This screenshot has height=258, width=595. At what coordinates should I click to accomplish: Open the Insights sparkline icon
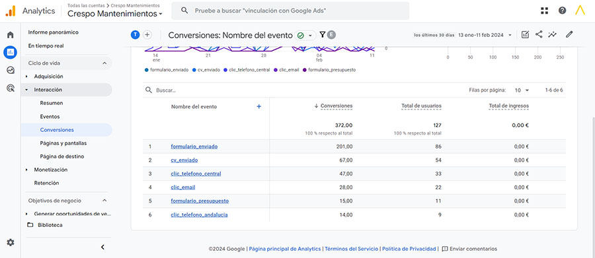tap(553, 34)
